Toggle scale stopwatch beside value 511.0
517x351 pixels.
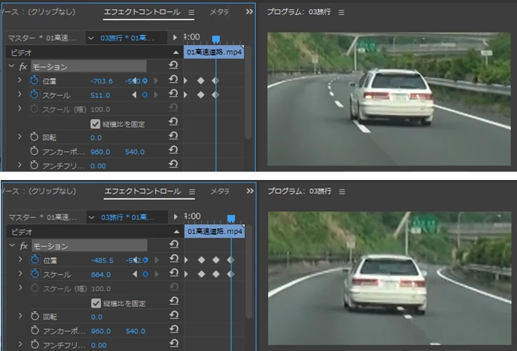point(35,94)
